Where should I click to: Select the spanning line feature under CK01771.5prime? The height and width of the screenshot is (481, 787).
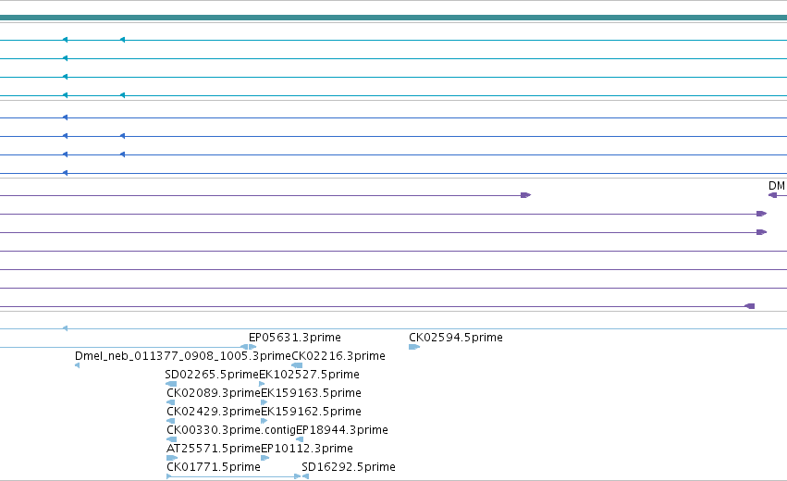(233, 476)
